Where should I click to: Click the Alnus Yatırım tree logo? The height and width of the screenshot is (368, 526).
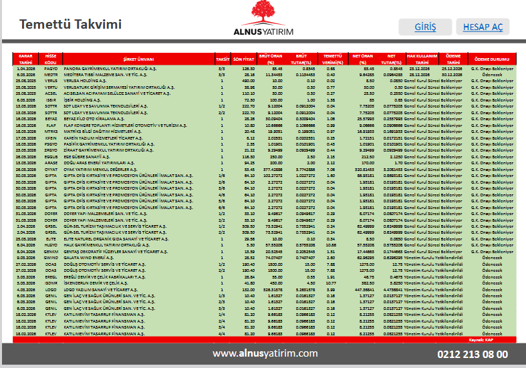(x=262, y=16)
